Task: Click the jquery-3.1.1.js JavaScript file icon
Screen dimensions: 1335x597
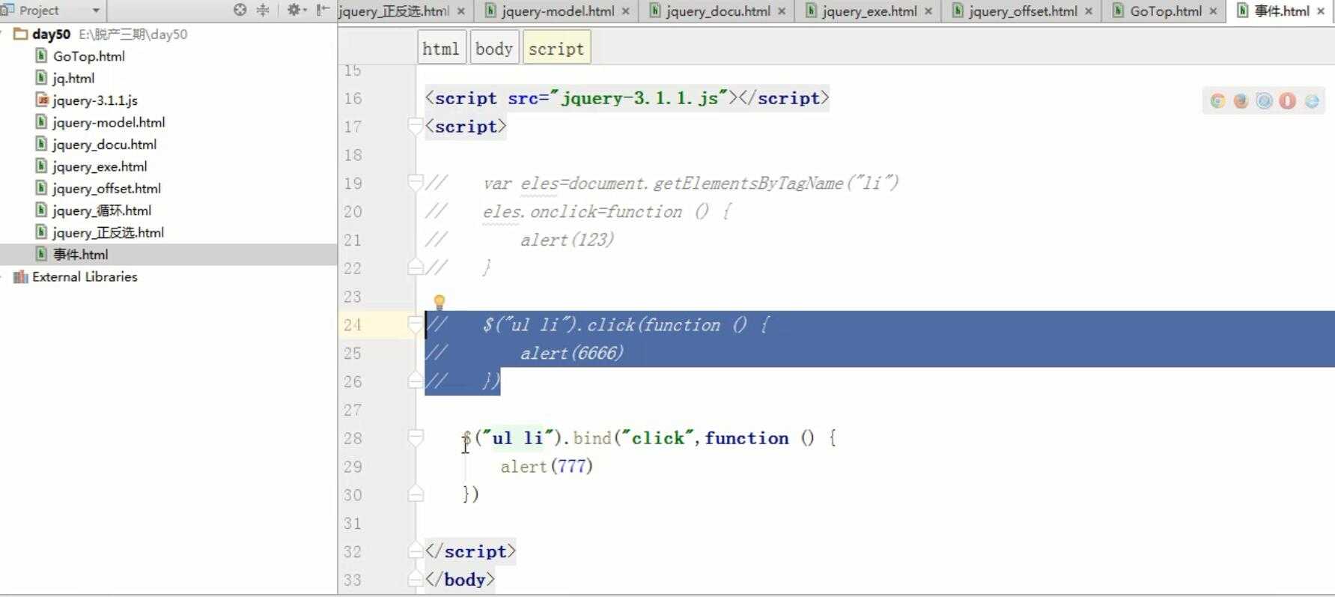Action: click(x=42, y=100)
